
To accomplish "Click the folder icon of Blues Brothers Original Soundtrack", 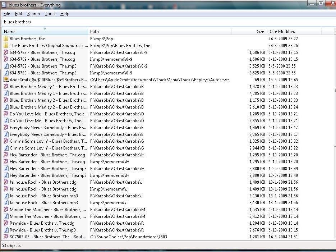I will coord(6,46).
